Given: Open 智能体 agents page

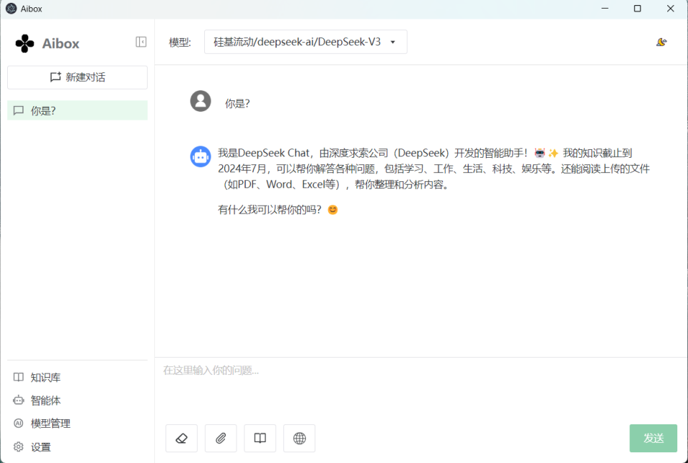Looking at the screenshot, I should (37, 400).
